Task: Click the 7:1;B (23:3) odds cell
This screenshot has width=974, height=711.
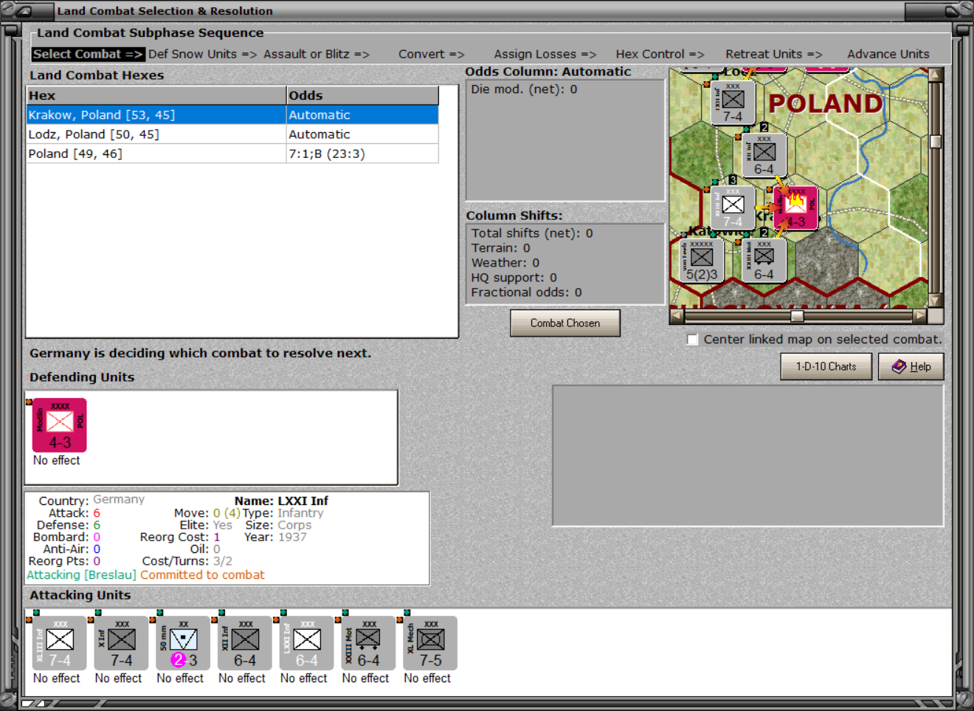Action: pyautogui.click(x=362, y=154)
